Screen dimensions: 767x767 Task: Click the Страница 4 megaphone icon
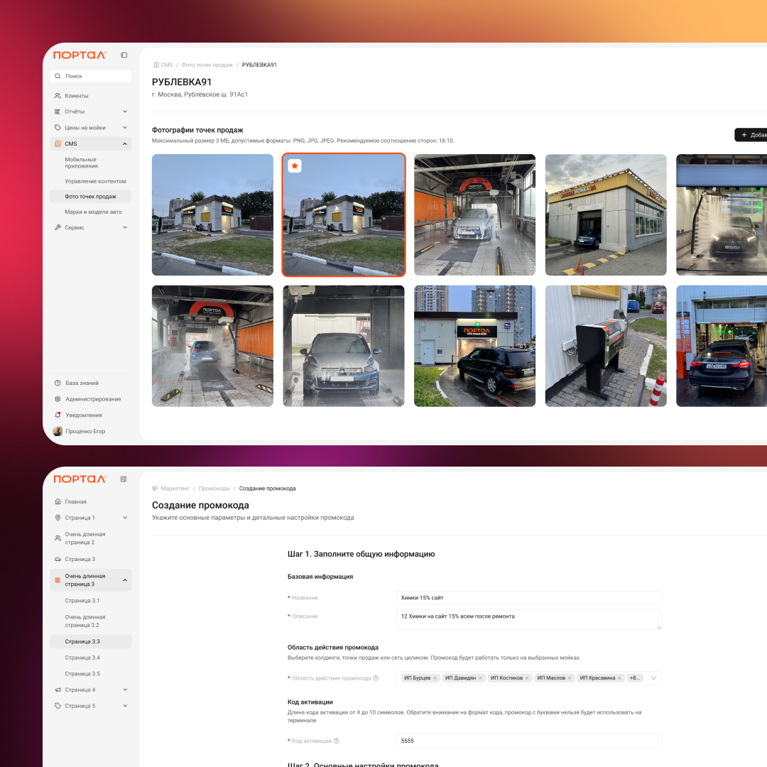(58, 690)
